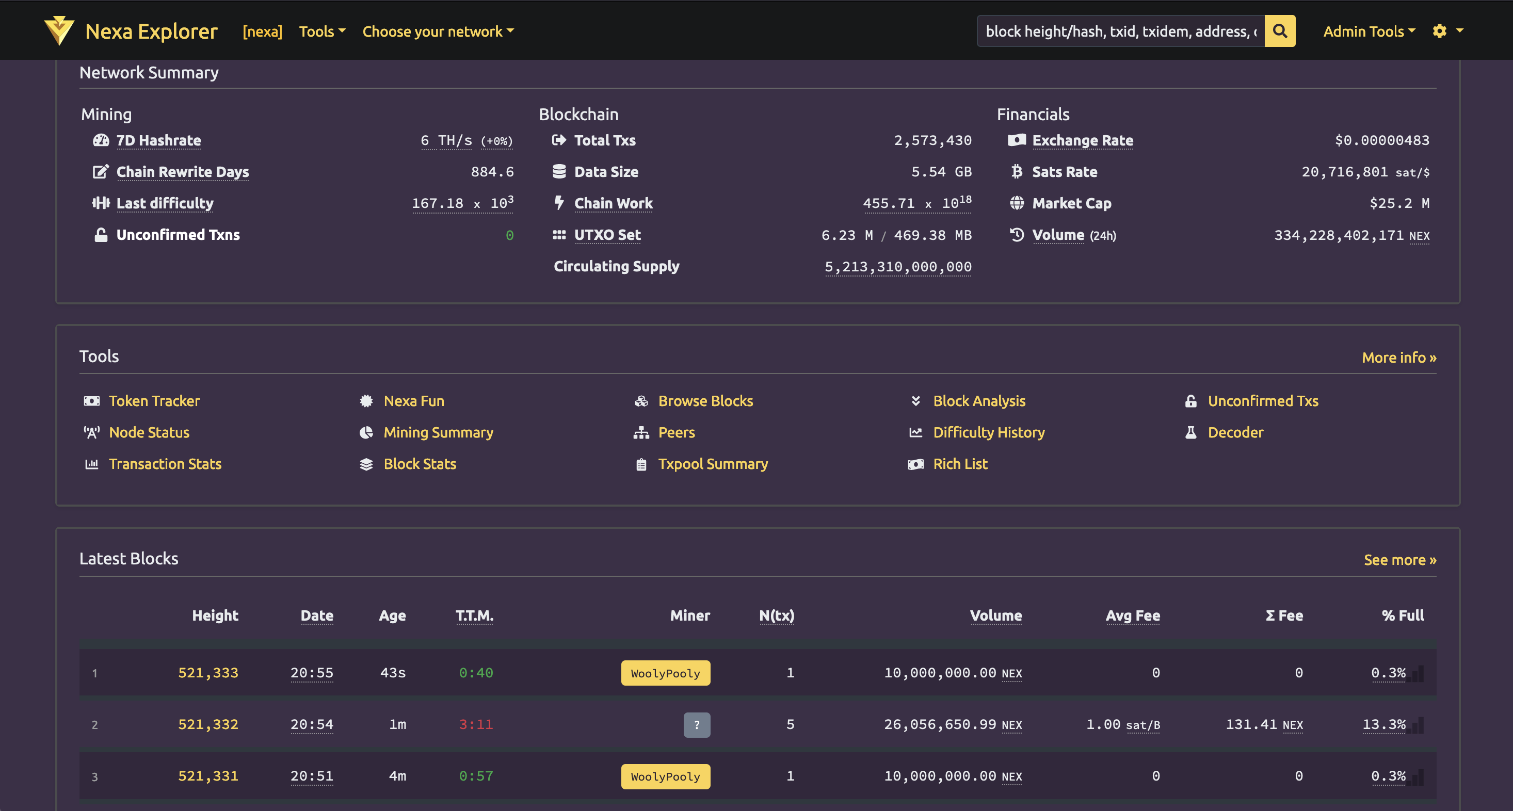Select the [nexa] menu item

(x=262, y=31)
